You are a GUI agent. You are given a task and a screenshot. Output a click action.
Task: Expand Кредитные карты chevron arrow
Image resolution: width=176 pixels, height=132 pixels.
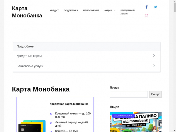(x=154, y=55)
